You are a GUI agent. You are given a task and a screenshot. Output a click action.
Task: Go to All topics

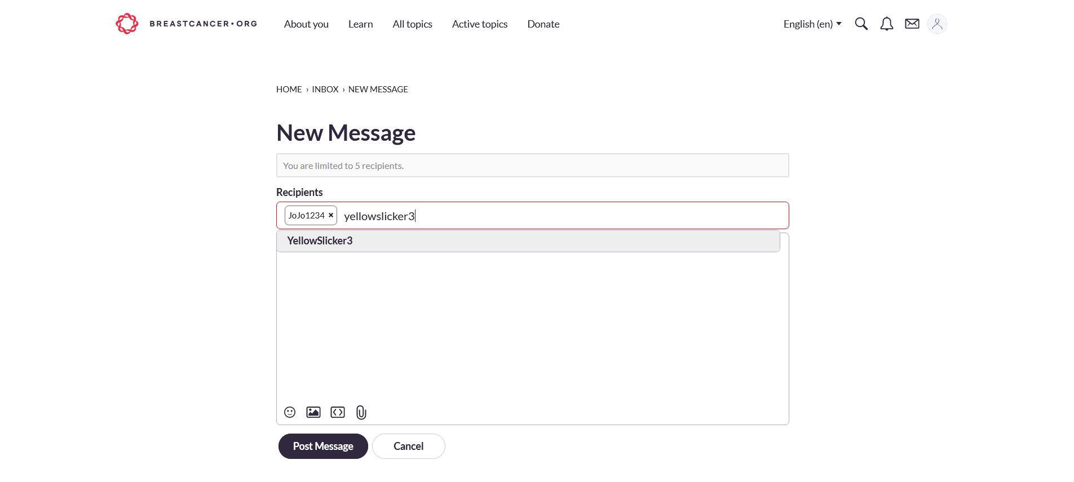click(412, 24)
